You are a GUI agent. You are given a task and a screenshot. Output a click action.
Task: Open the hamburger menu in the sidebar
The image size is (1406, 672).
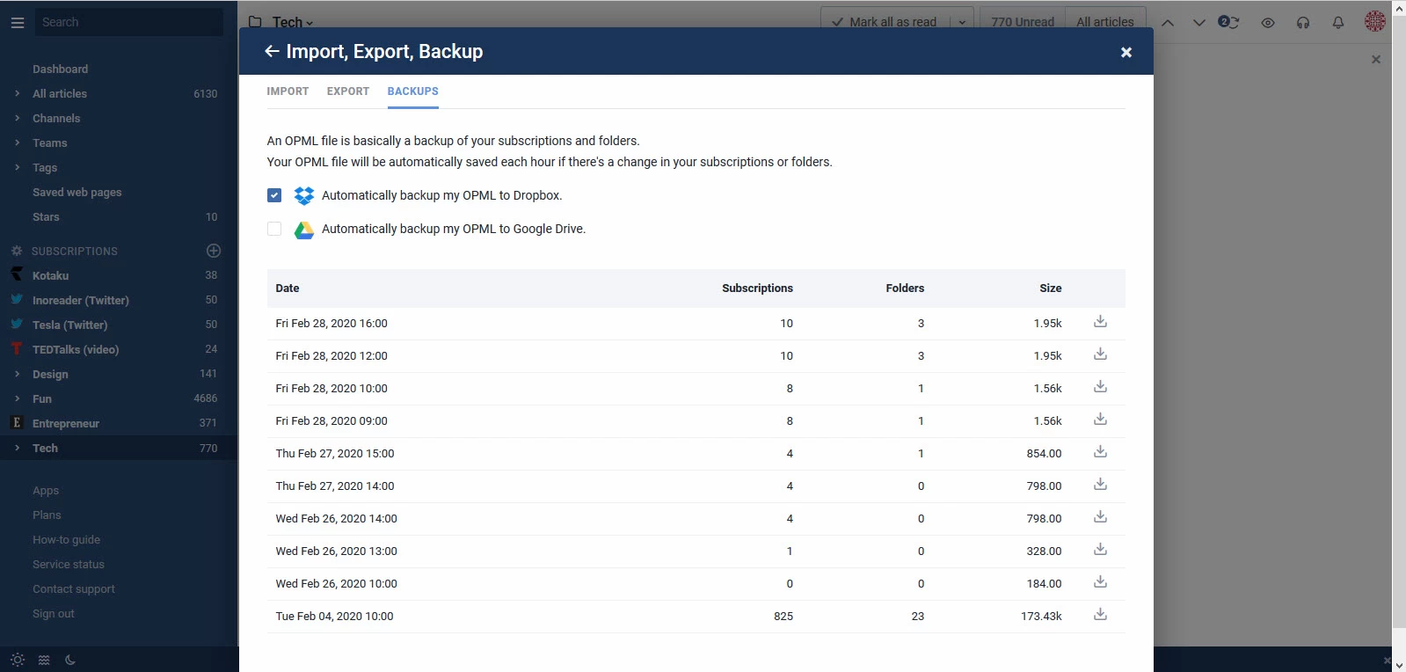(17, 22)
